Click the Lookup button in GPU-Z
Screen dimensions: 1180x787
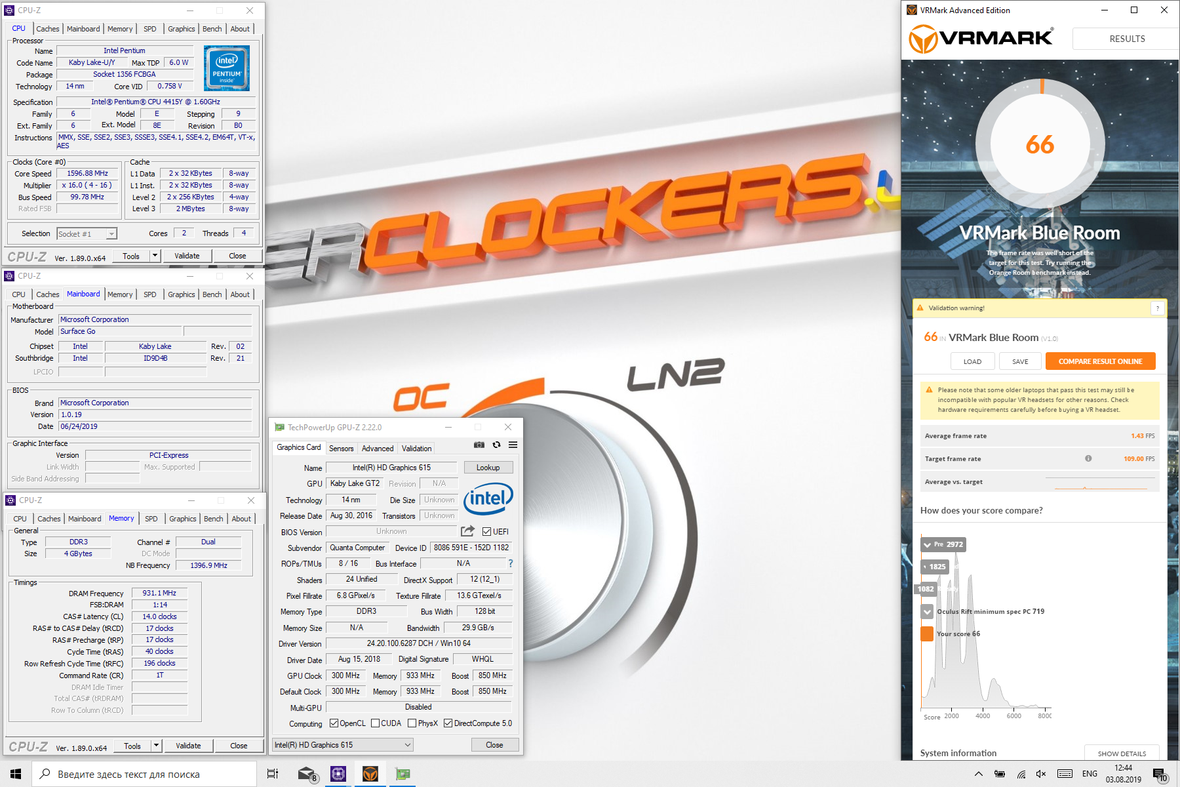click(x=488, y=468)
